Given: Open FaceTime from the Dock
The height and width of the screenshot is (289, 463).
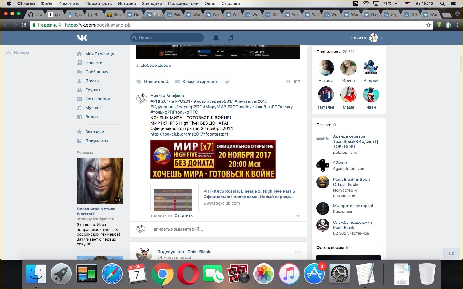Looking at the screenshot, I should pos(213,274).
